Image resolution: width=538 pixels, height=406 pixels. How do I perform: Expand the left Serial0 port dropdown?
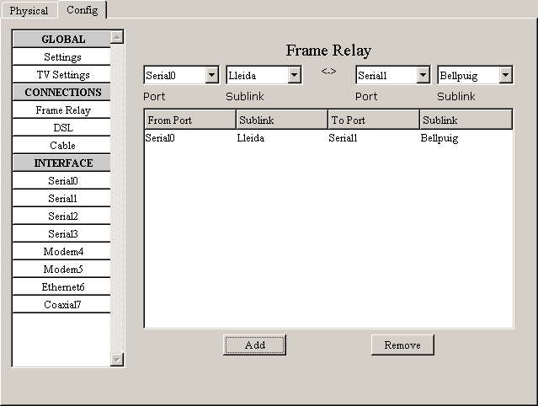click(211, 76)
